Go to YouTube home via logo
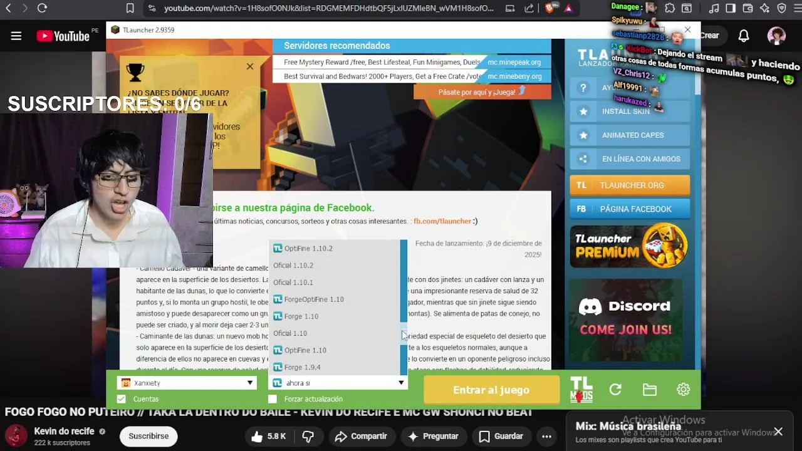 [x=63, y=36]
